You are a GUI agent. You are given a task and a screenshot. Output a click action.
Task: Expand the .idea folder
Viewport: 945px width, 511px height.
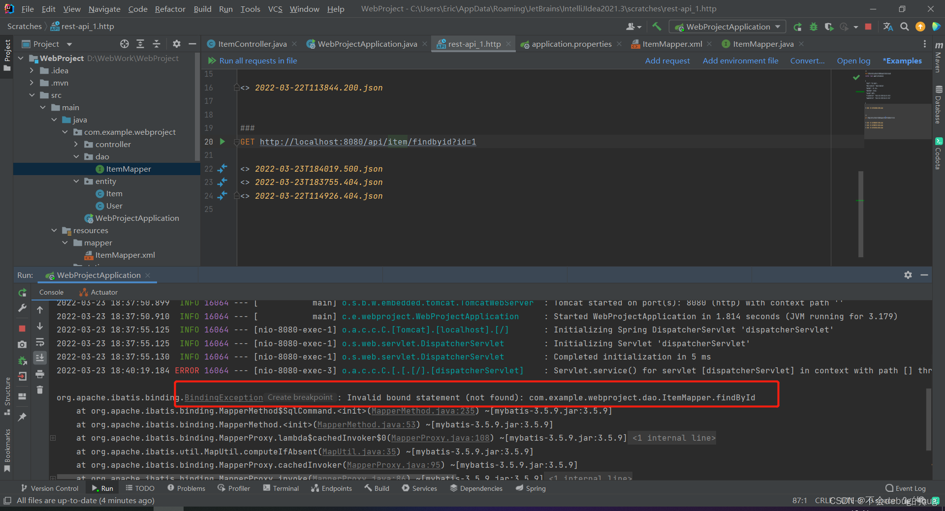[31, 70]
